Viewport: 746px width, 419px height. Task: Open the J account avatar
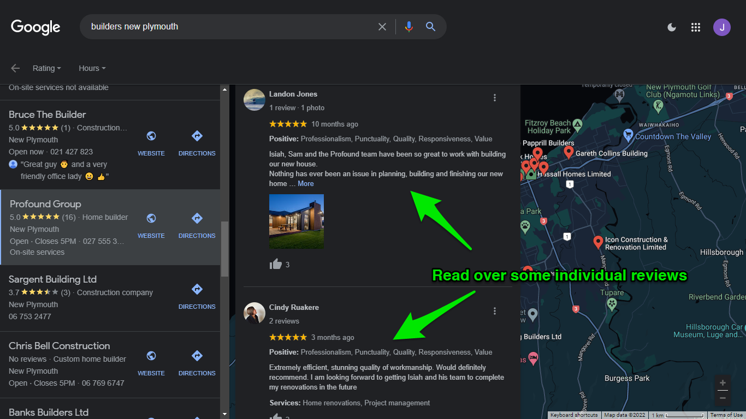[x=722, y=27]
